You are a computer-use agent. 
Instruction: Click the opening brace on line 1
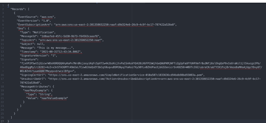tap(8, 5)
